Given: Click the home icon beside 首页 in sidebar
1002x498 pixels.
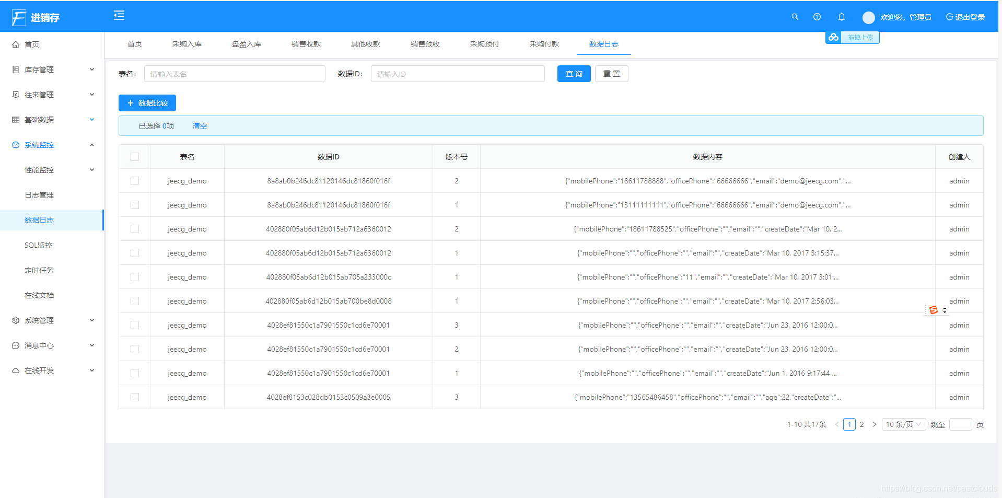Looking at the screenshot, I should [16, 44].
